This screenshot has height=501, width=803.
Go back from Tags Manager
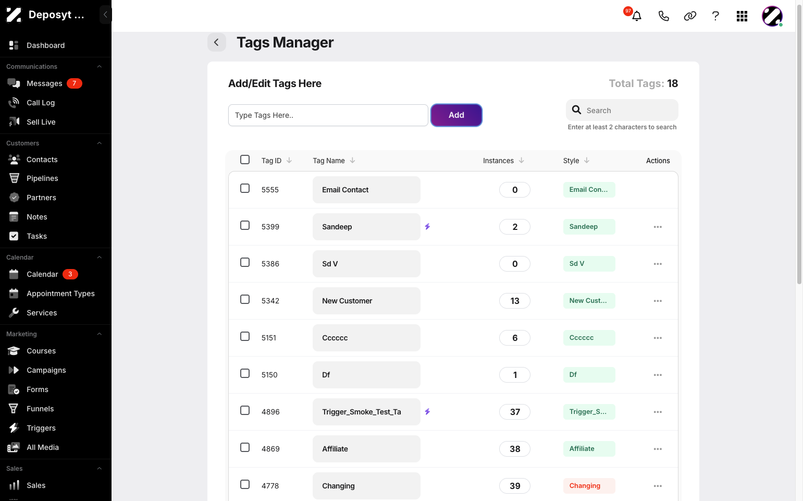click(217, 42)
